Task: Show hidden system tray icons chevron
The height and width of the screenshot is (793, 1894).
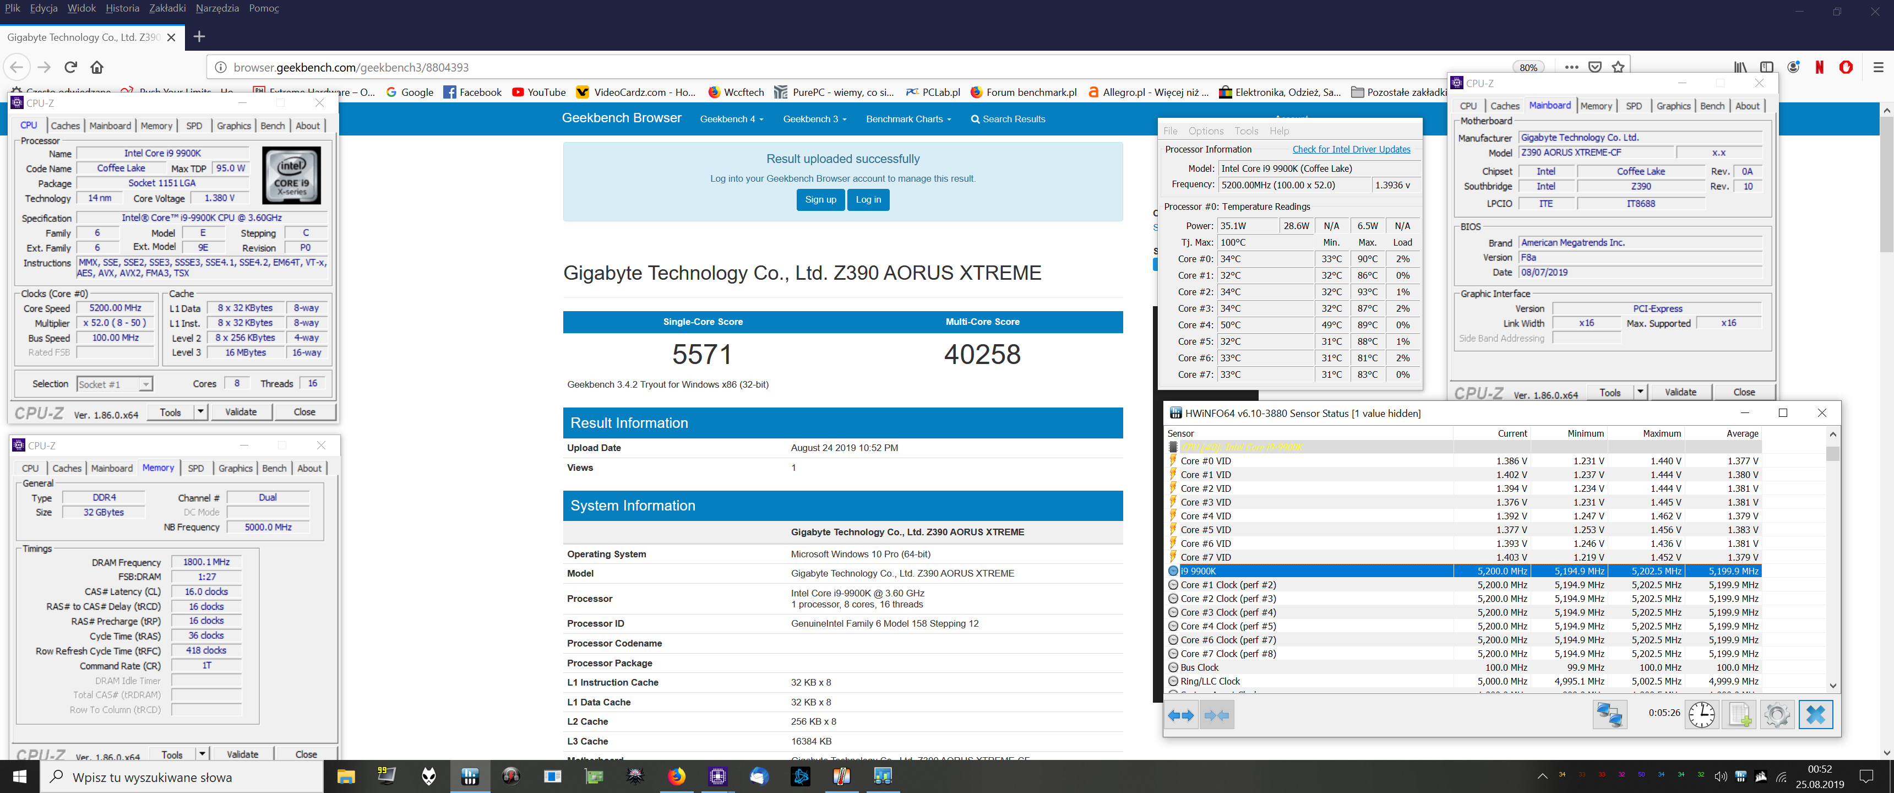Action: [x=1542, y=777]
